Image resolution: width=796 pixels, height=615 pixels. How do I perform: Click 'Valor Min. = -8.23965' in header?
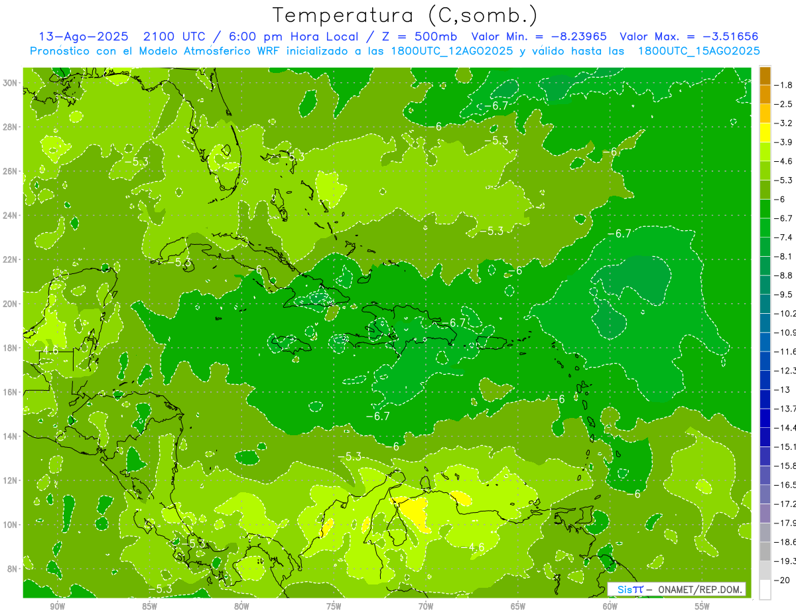click(x=538, y=36)
